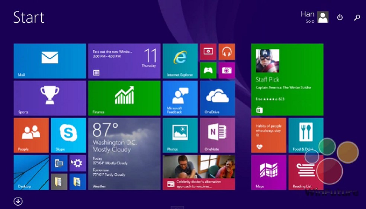Viewport: 366px width, 209px height.
Task: Switch to the Desktop tile
Action: [31, 173]
